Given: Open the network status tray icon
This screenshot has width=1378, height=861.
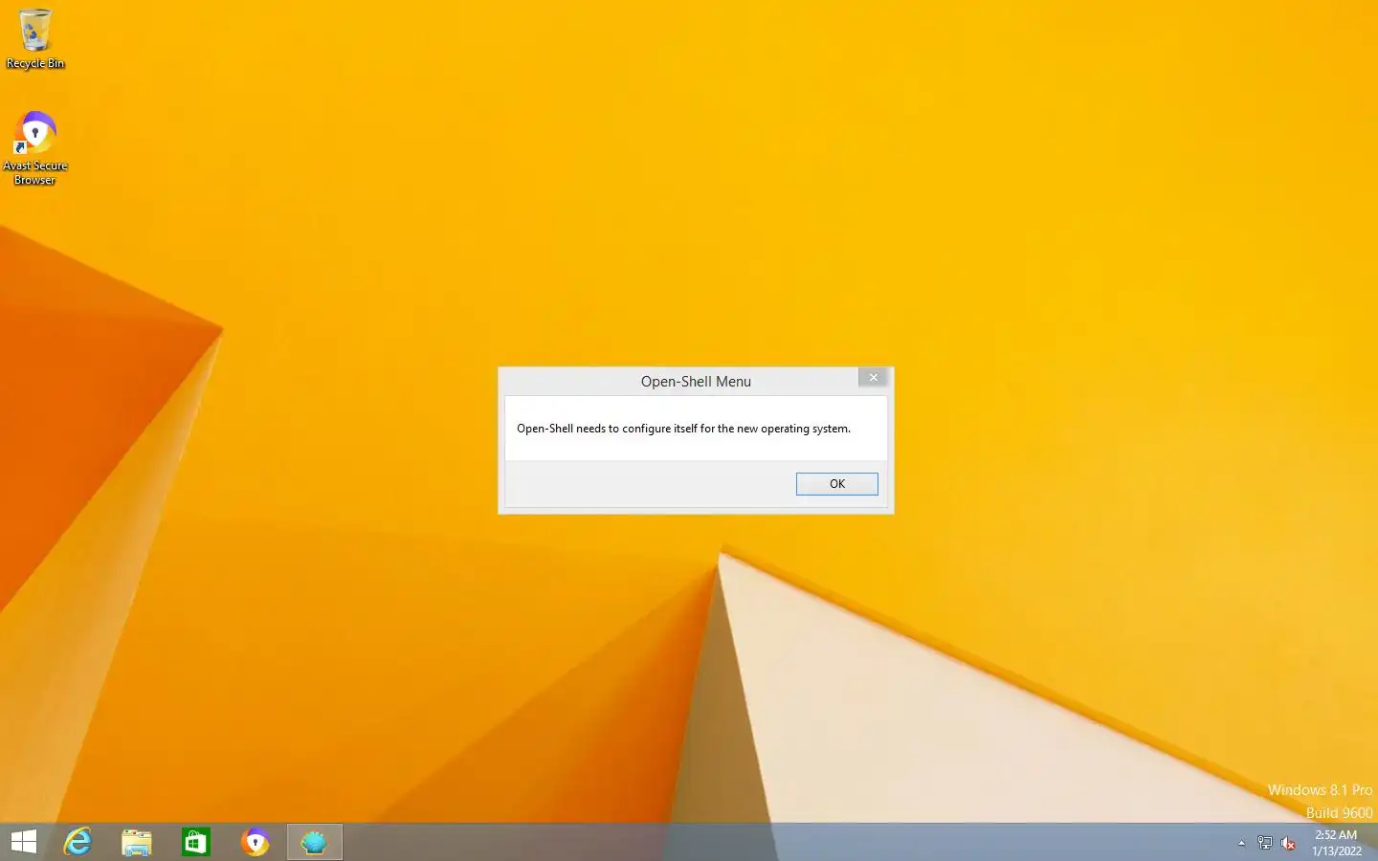Looking at the screenshot, I should click(x=1265, y=843).
